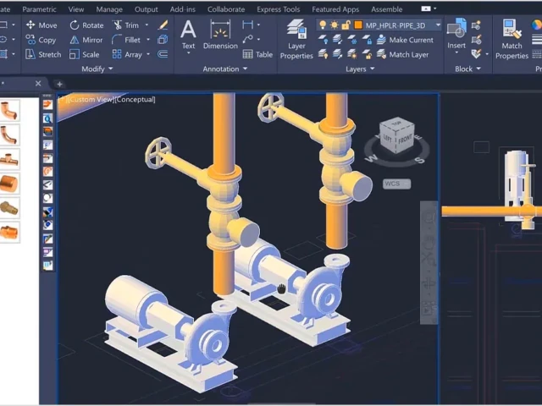Open the Manage ribbon tab
The image size is (542, 406).
point(109,9)
